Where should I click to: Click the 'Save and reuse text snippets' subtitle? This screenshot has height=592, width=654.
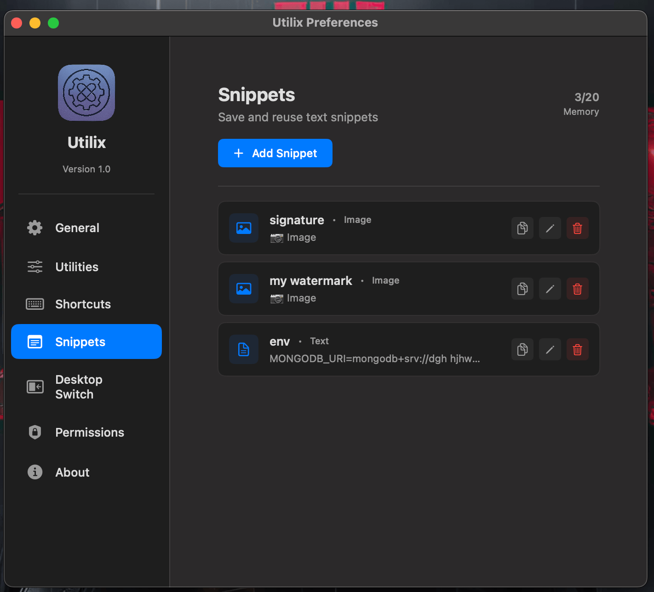click(298, 117)
